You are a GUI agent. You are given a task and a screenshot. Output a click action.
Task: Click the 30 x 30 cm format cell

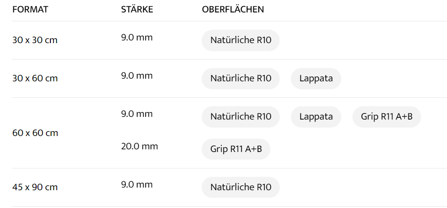pos(35,40)
